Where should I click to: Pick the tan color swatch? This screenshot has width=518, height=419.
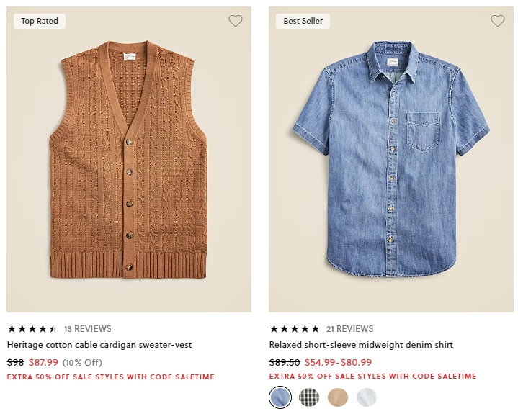click(338, 397)
